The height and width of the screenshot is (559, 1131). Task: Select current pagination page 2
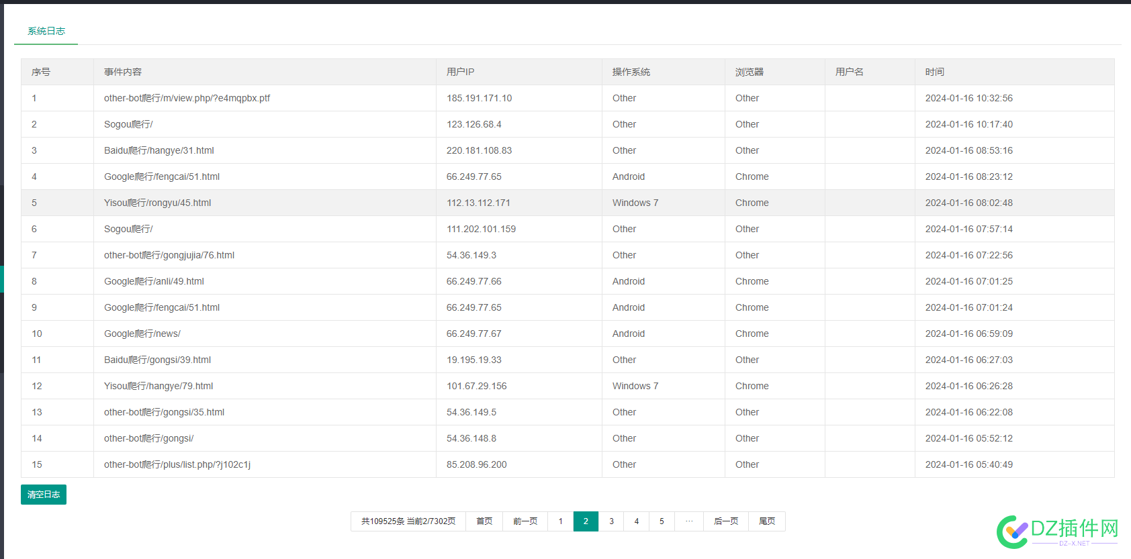pyautogui.click(x=586, y=521)
